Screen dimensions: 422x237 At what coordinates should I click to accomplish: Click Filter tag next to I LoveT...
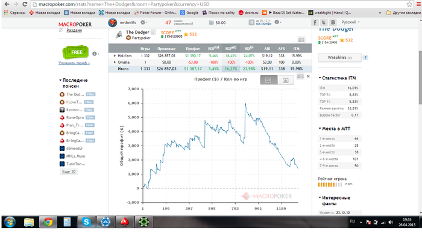point(89,102)
